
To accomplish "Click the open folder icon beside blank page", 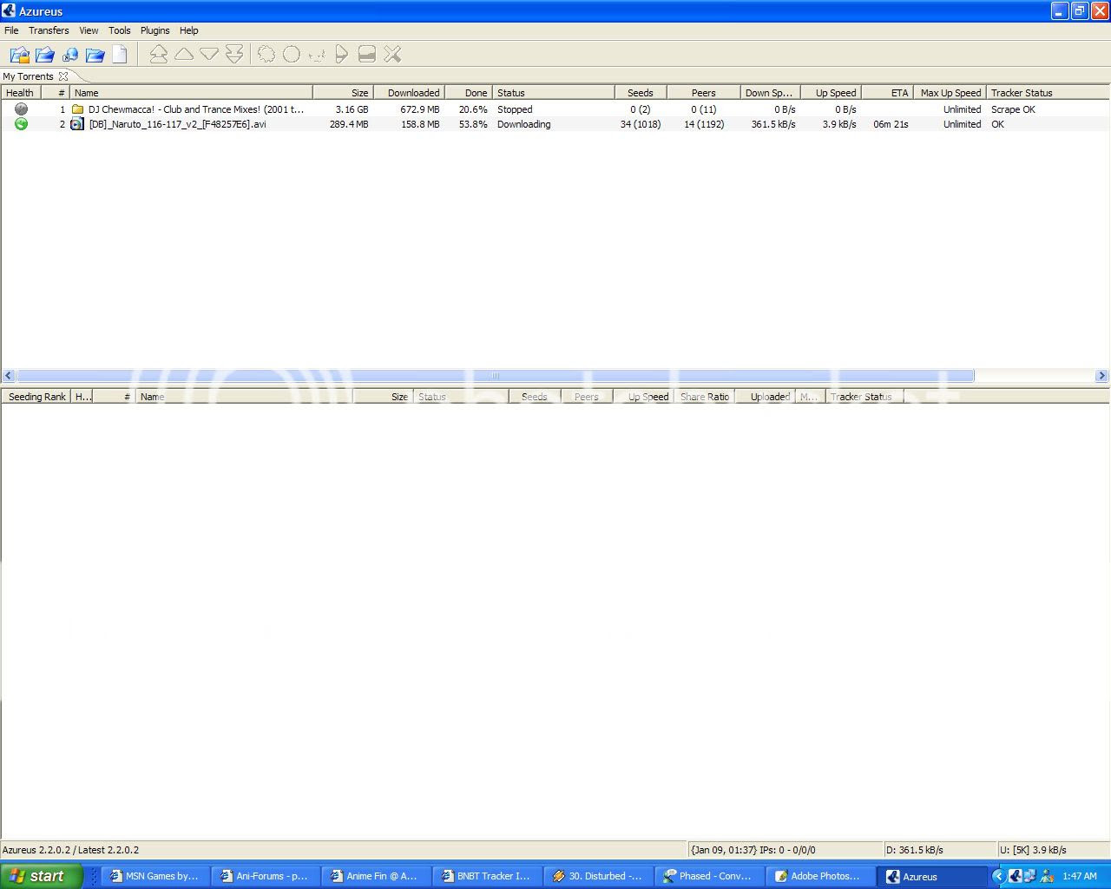I will coord(95,55).
